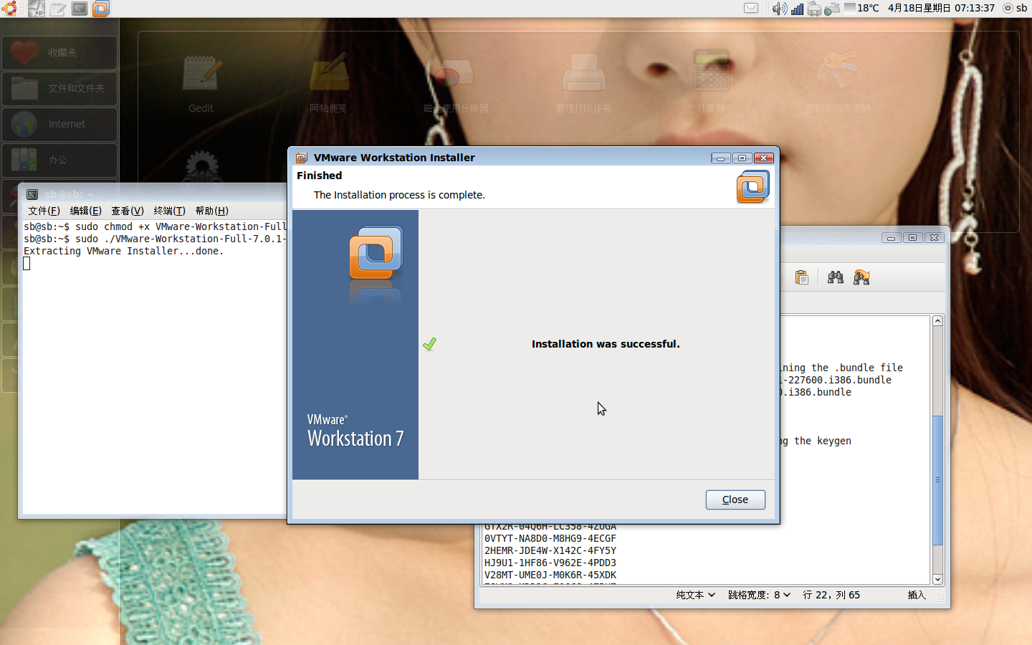Viewport: 1032px width, 645px height.
Task: Open the 18°C weather applet
Action: click(x=861, y=8)
